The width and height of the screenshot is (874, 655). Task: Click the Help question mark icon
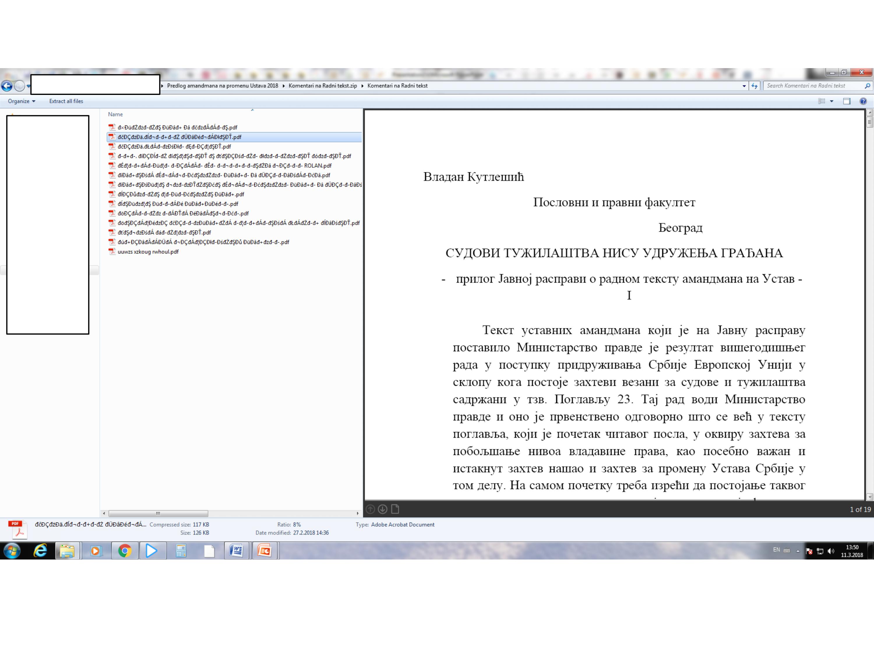(863, 101)
